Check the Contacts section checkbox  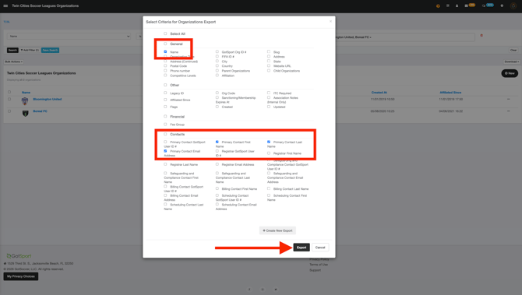coord(165,134)
